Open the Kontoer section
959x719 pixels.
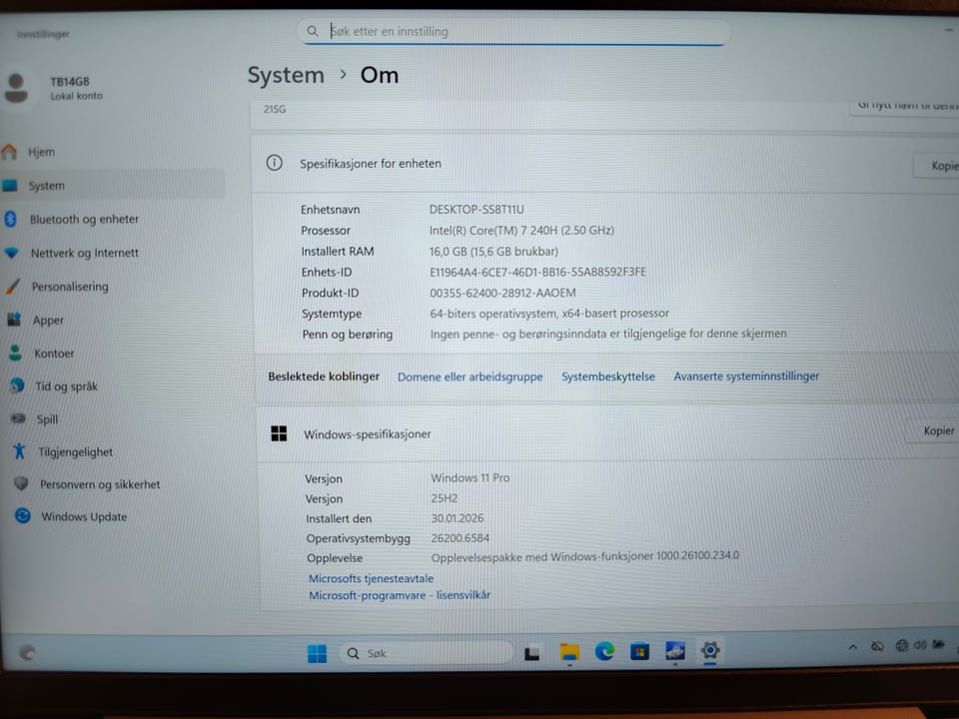pyautogui.click(x=54, y=354)
